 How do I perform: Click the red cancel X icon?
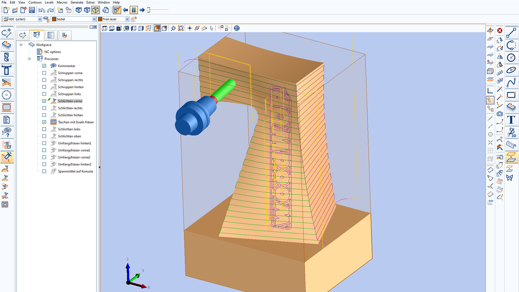[x=500, y=30]
